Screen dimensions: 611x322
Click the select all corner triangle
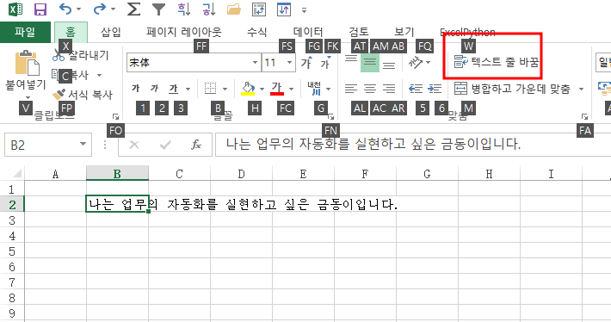[17, 173]
